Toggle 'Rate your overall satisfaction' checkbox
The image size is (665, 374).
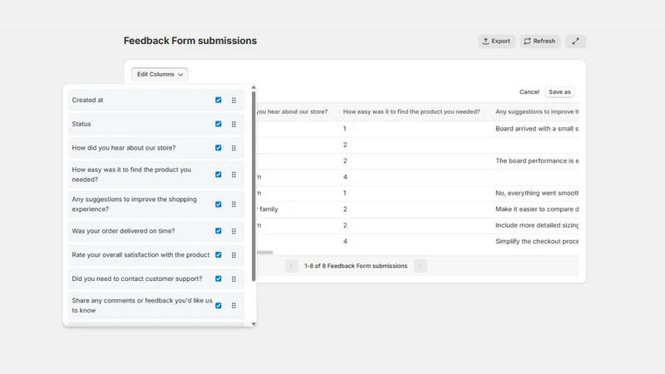coord(219,255)
